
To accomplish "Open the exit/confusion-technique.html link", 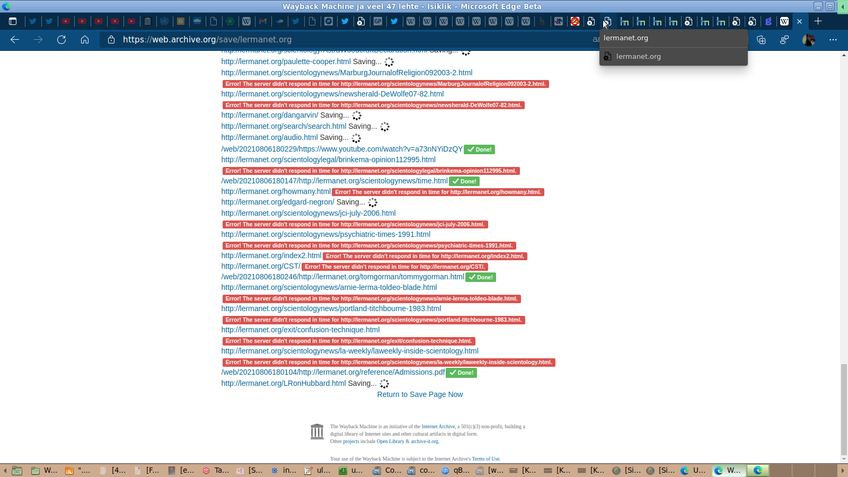I will point(301,330).
